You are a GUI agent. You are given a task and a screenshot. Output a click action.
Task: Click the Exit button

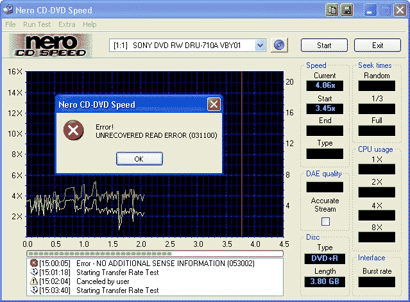click(x=377, y=45)
